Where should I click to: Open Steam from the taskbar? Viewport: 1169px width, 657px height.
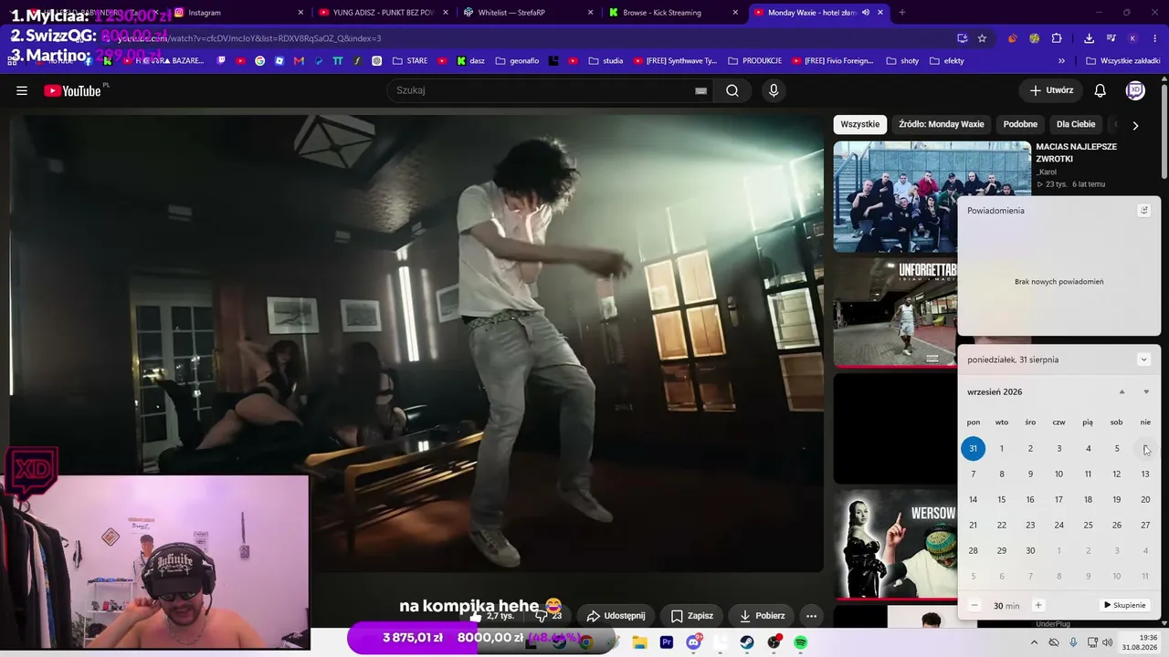(x=747, y=642)
